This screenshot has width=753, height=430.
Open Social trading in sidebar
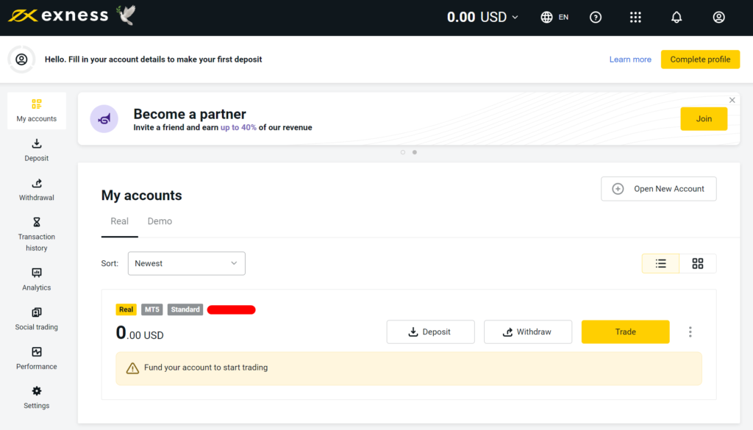(x=37, y=319)
